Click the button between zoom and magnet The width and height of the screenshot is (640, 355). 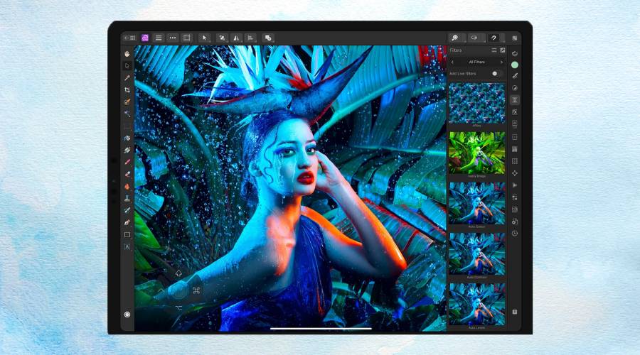click(x=474, y=38)
